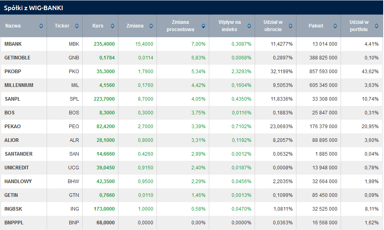Viewport: 384px width, 230px height.
Task: Click the portfolio share 43,62%
Action: point(370,72)
